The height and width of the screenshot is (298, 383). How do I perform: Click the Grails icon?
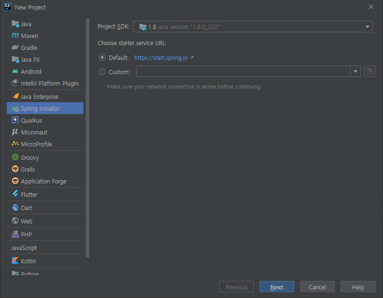point(15,169)
